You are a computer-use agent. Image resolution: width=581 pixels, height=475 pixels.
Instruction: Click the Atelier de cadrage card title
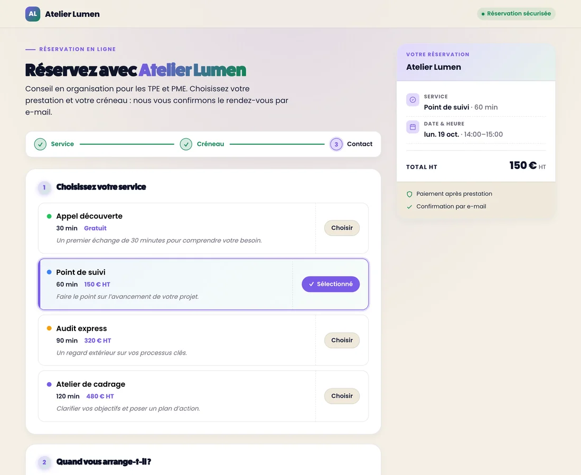tap(91, 384)
